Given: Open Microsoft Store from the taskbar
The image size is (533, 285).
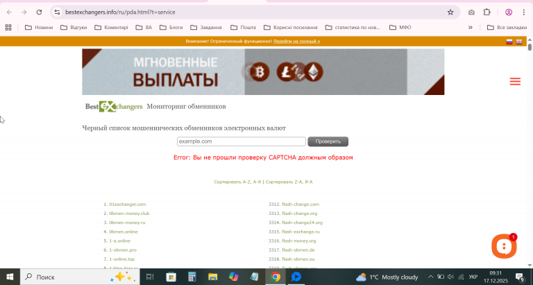Looking at the screenshot, I should click(171, 277).
